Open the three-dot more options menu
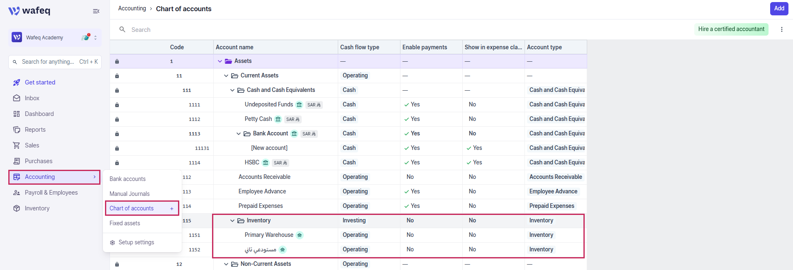Screen dimensions: 793x270 782,29
